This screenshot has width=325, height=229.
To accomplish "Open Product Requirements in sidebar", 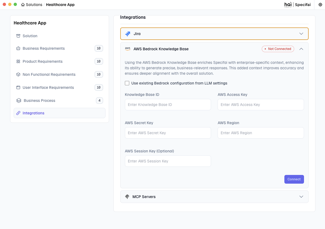I will (59, 61).
